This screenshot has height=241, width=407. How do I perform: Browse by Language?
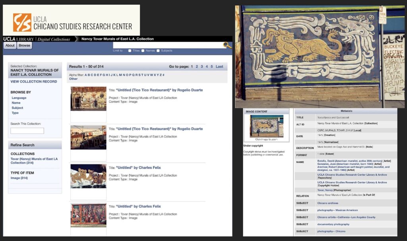19,98
